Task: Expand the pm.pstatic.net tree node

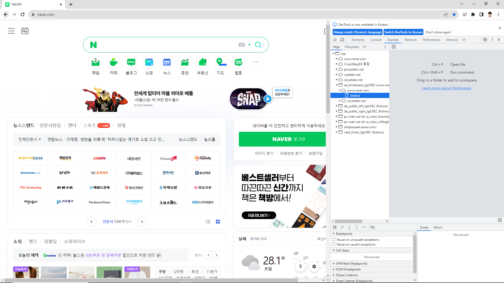Action: pos(337,69)
